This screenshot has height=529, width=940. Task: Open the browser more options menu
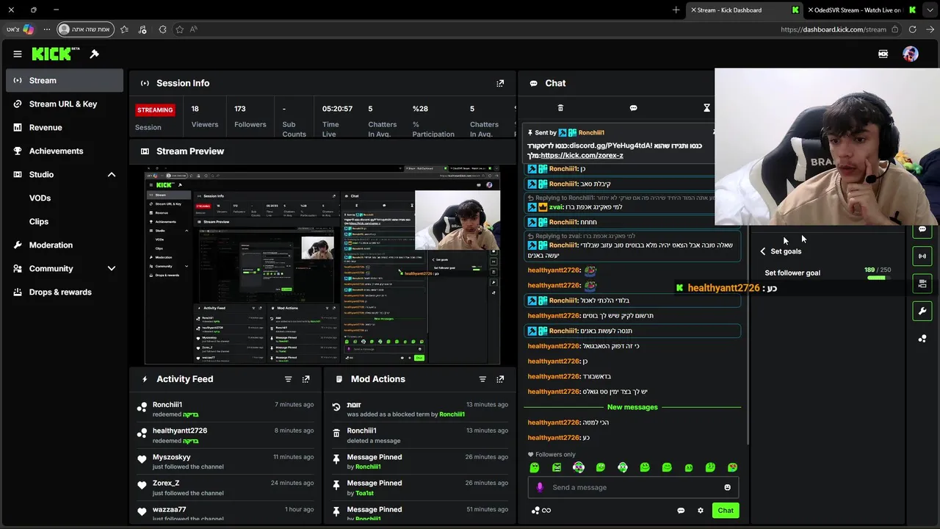[x=47, y=29]
